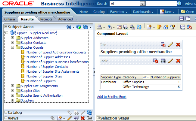Expand the Suppliers folder
The width and height of the screenshot is (196, 121).
pos(13,100)
